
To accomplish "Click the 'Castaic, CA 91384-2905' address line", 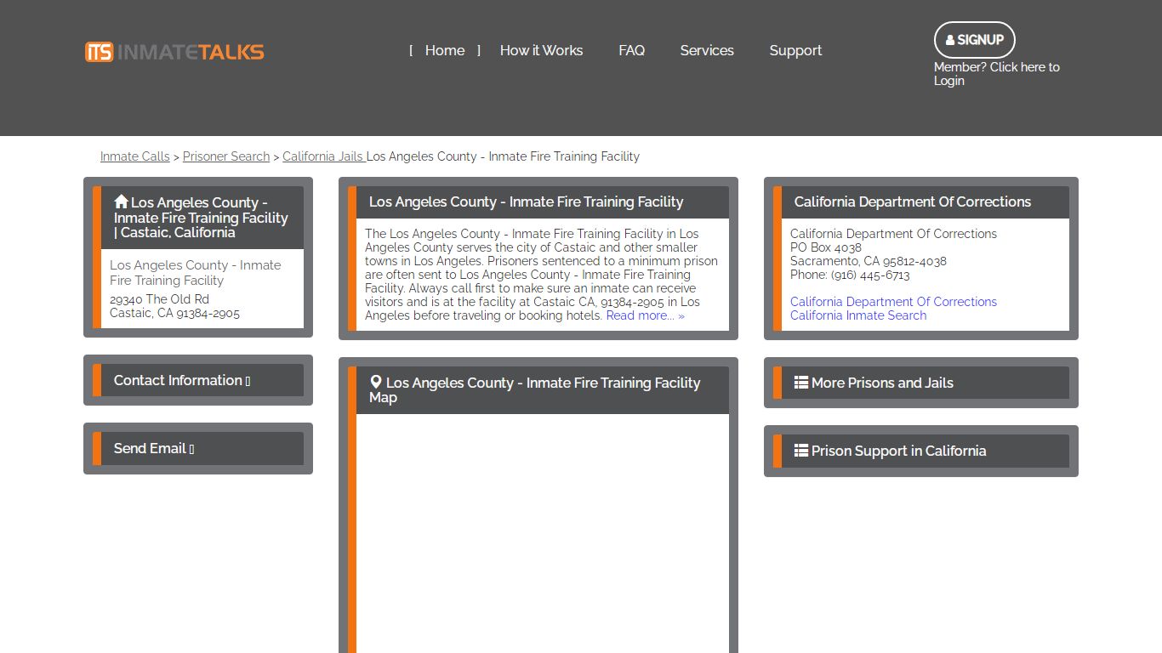I will (x=174, y=313).
